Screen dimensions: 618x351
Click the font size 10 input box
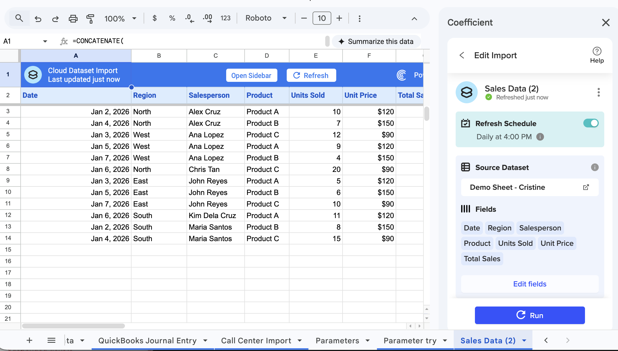[322, 18]
